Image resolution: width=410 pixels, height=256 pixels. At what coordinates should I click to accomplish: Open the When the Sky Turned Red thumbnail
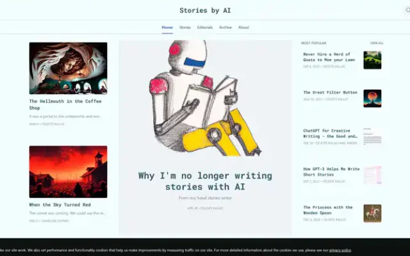point(69,172)
